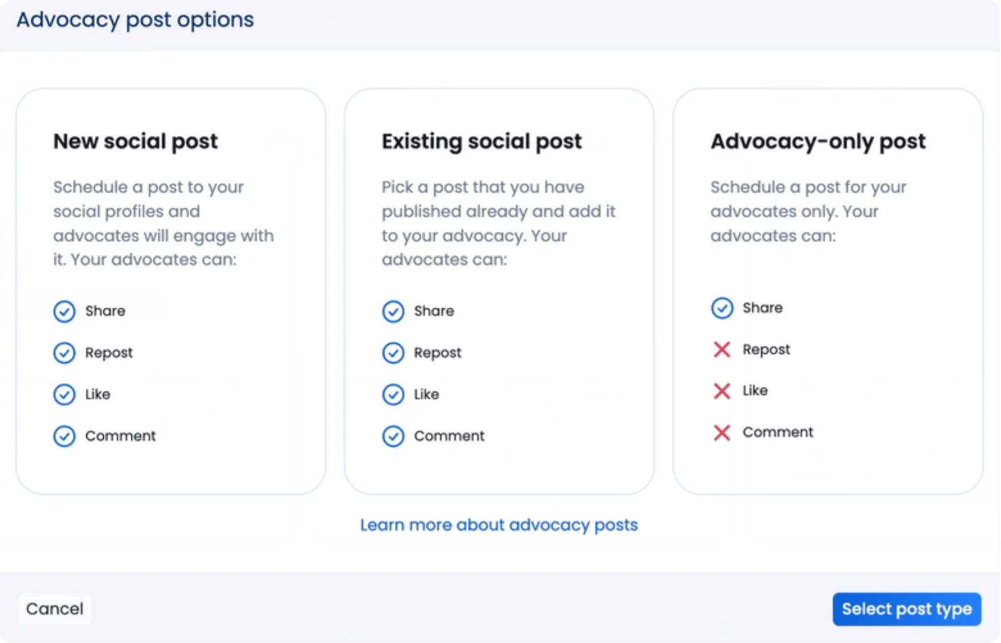Viewport: 1001px width, 643px height.
Task: Click Share checkmark icon in Advocacy-only post
Action: [x=722, y=308]
